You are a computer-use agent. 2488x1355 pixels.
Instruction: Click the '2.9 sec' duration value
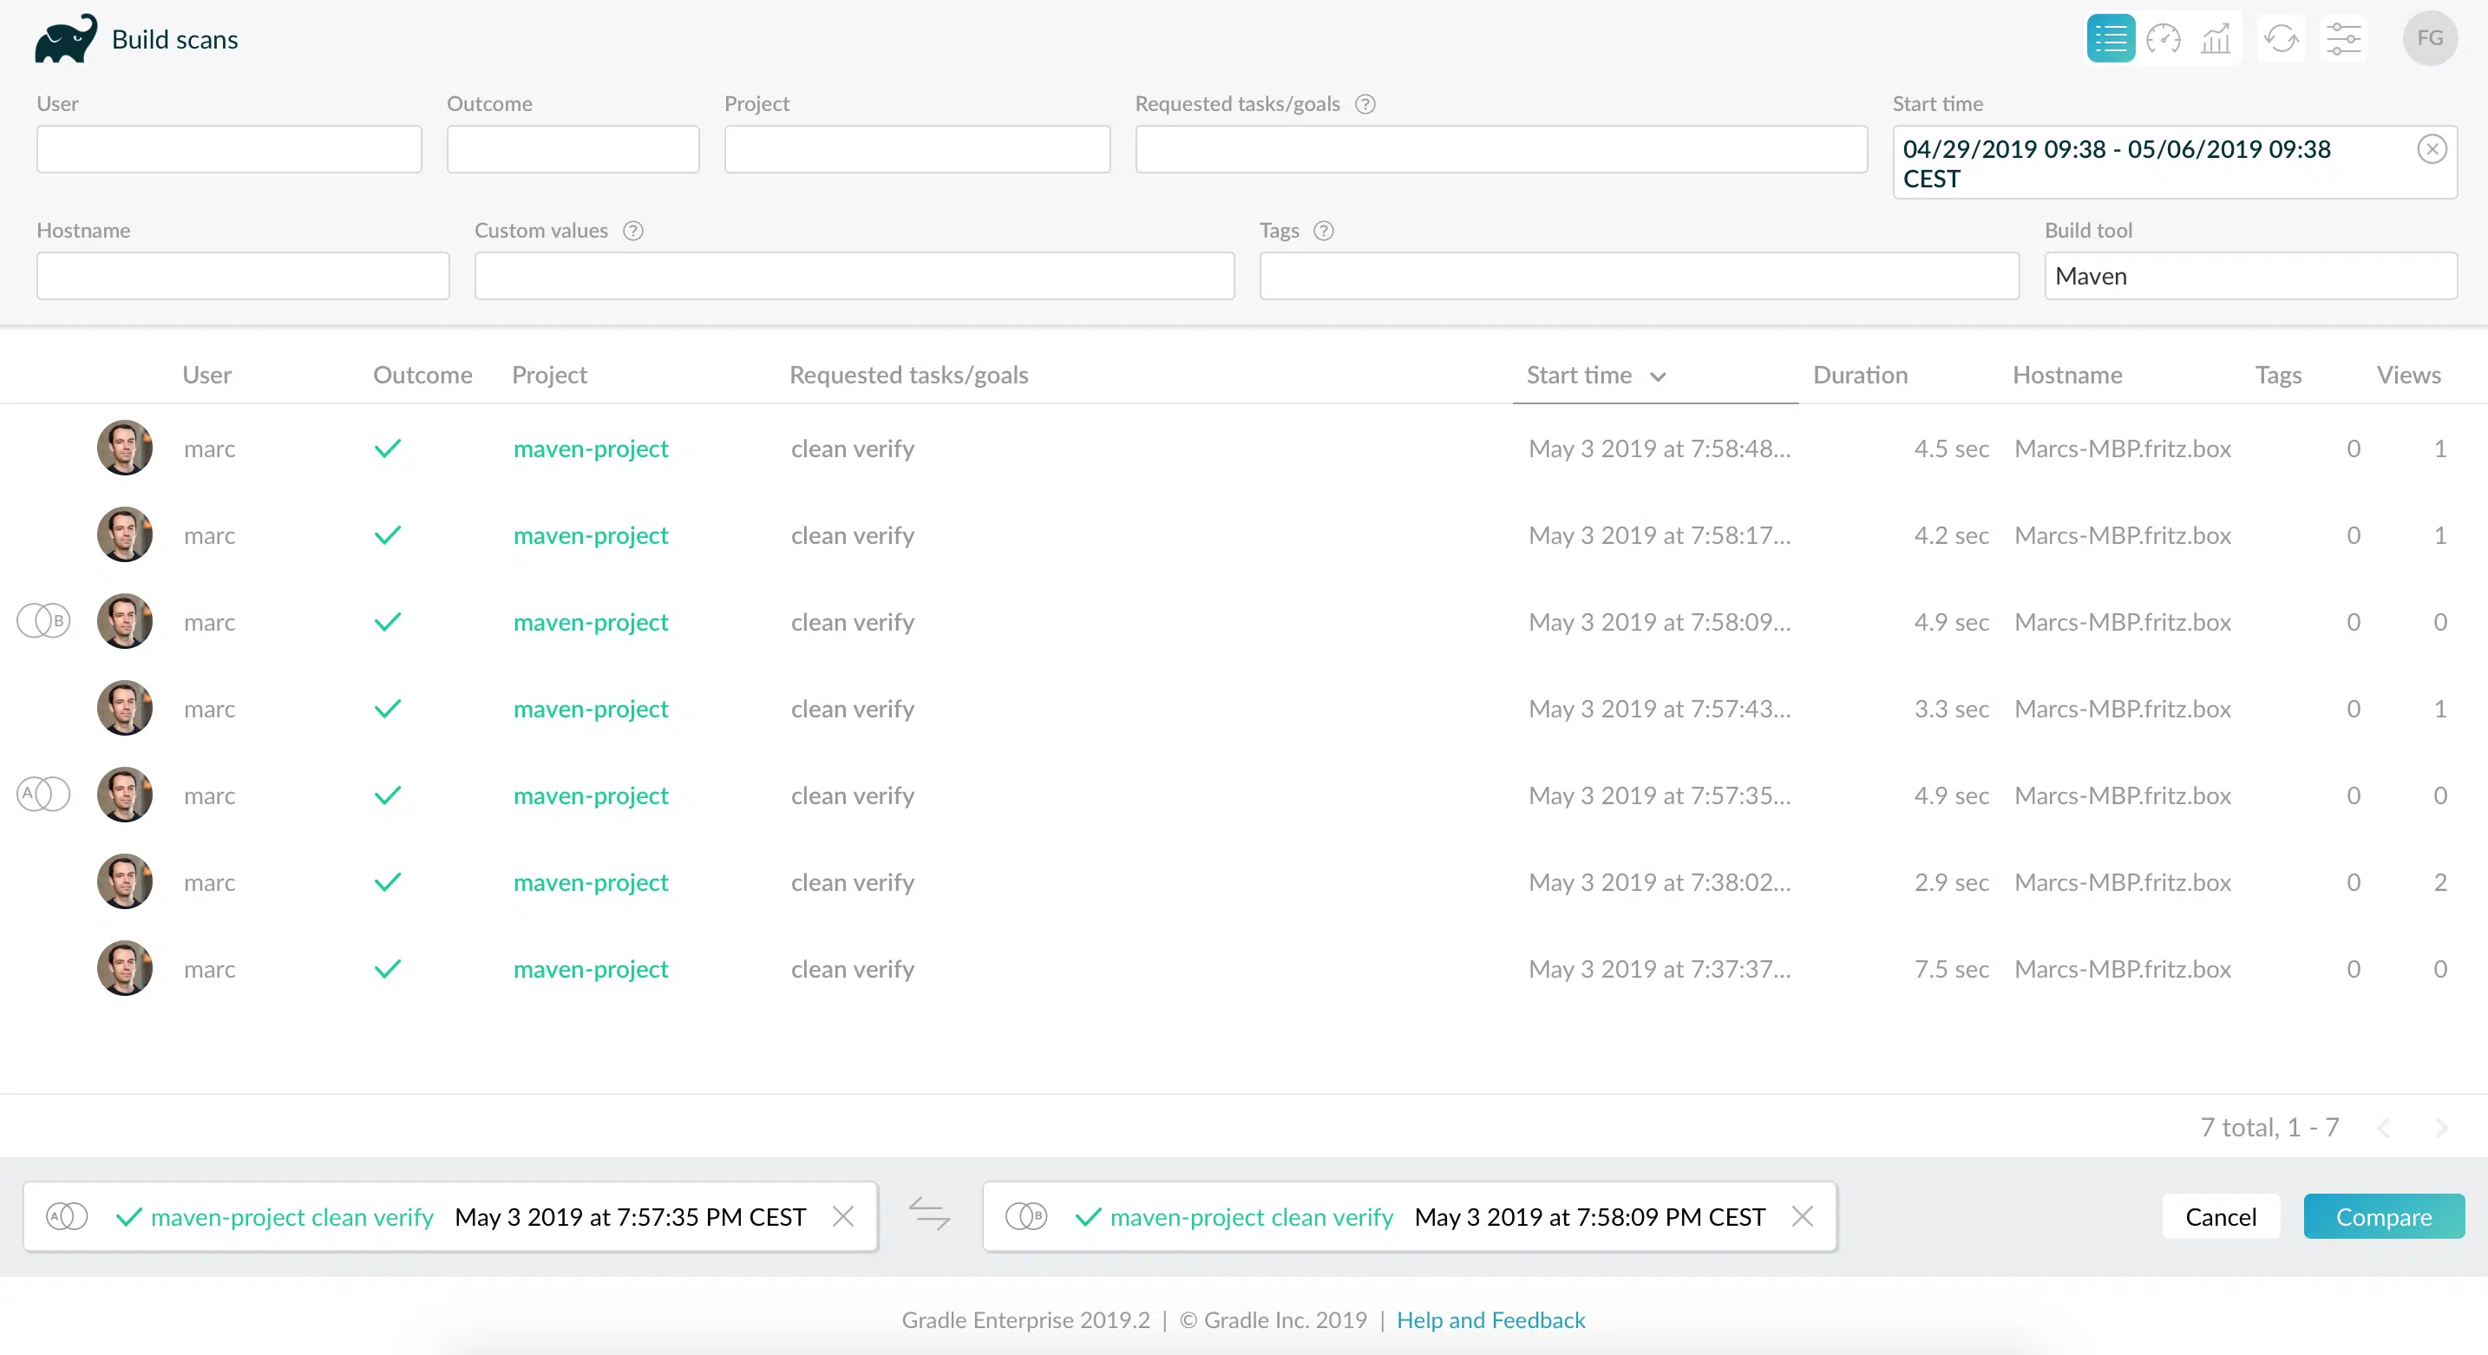(1952, 881)
